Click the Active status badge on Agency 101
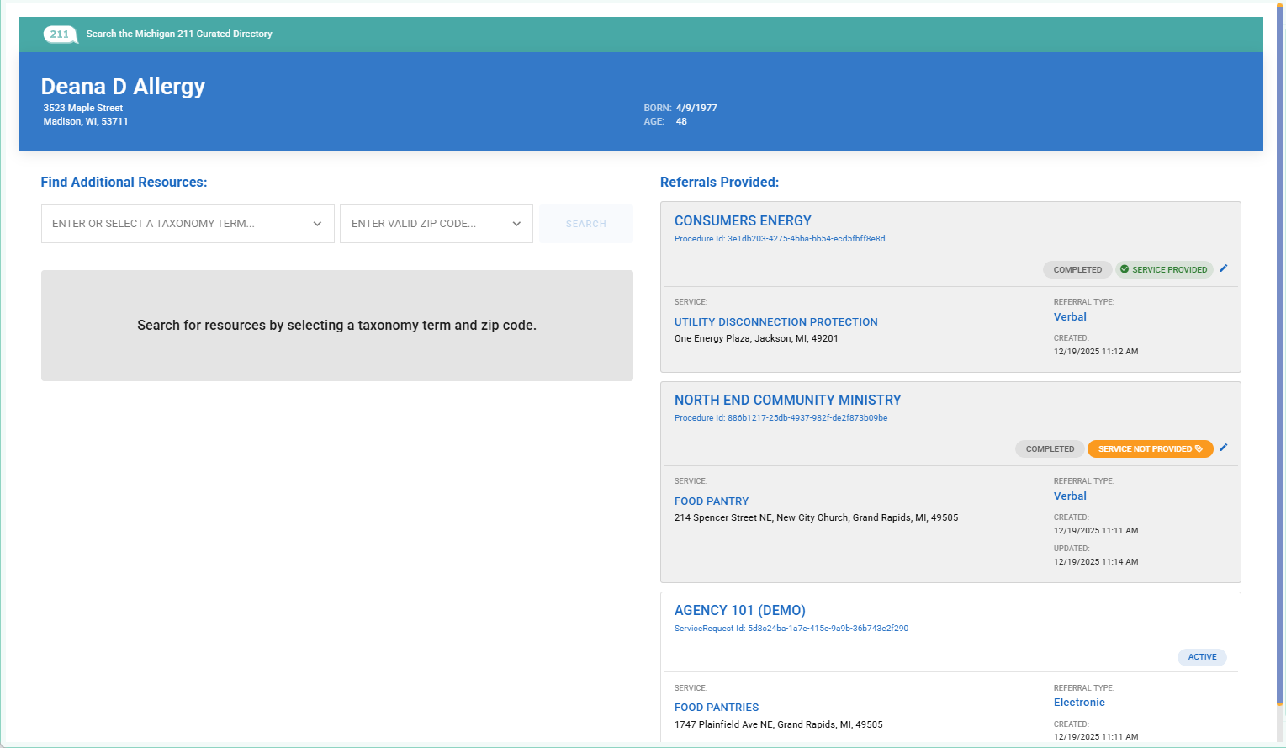This screenshot has width=1286, height=748. [1202, 657]
